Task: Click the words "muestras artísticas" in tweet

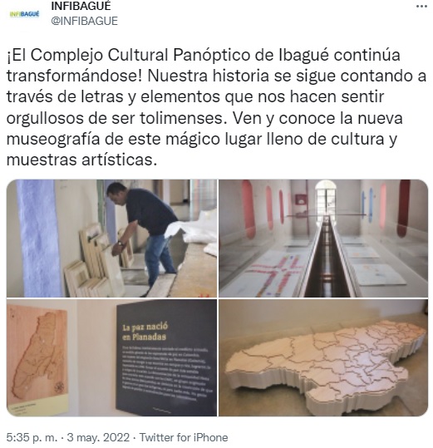Action: point(81,160)
